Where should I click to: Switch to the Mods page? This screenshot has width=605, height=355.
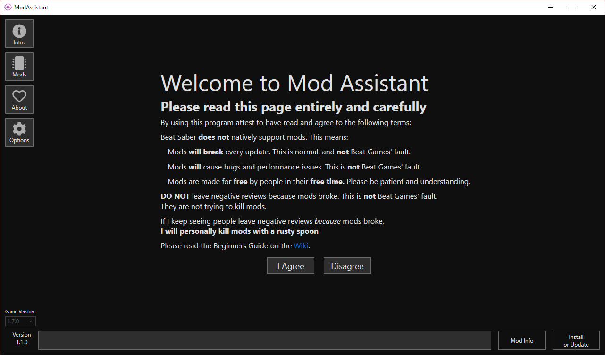tap(19, 67)
